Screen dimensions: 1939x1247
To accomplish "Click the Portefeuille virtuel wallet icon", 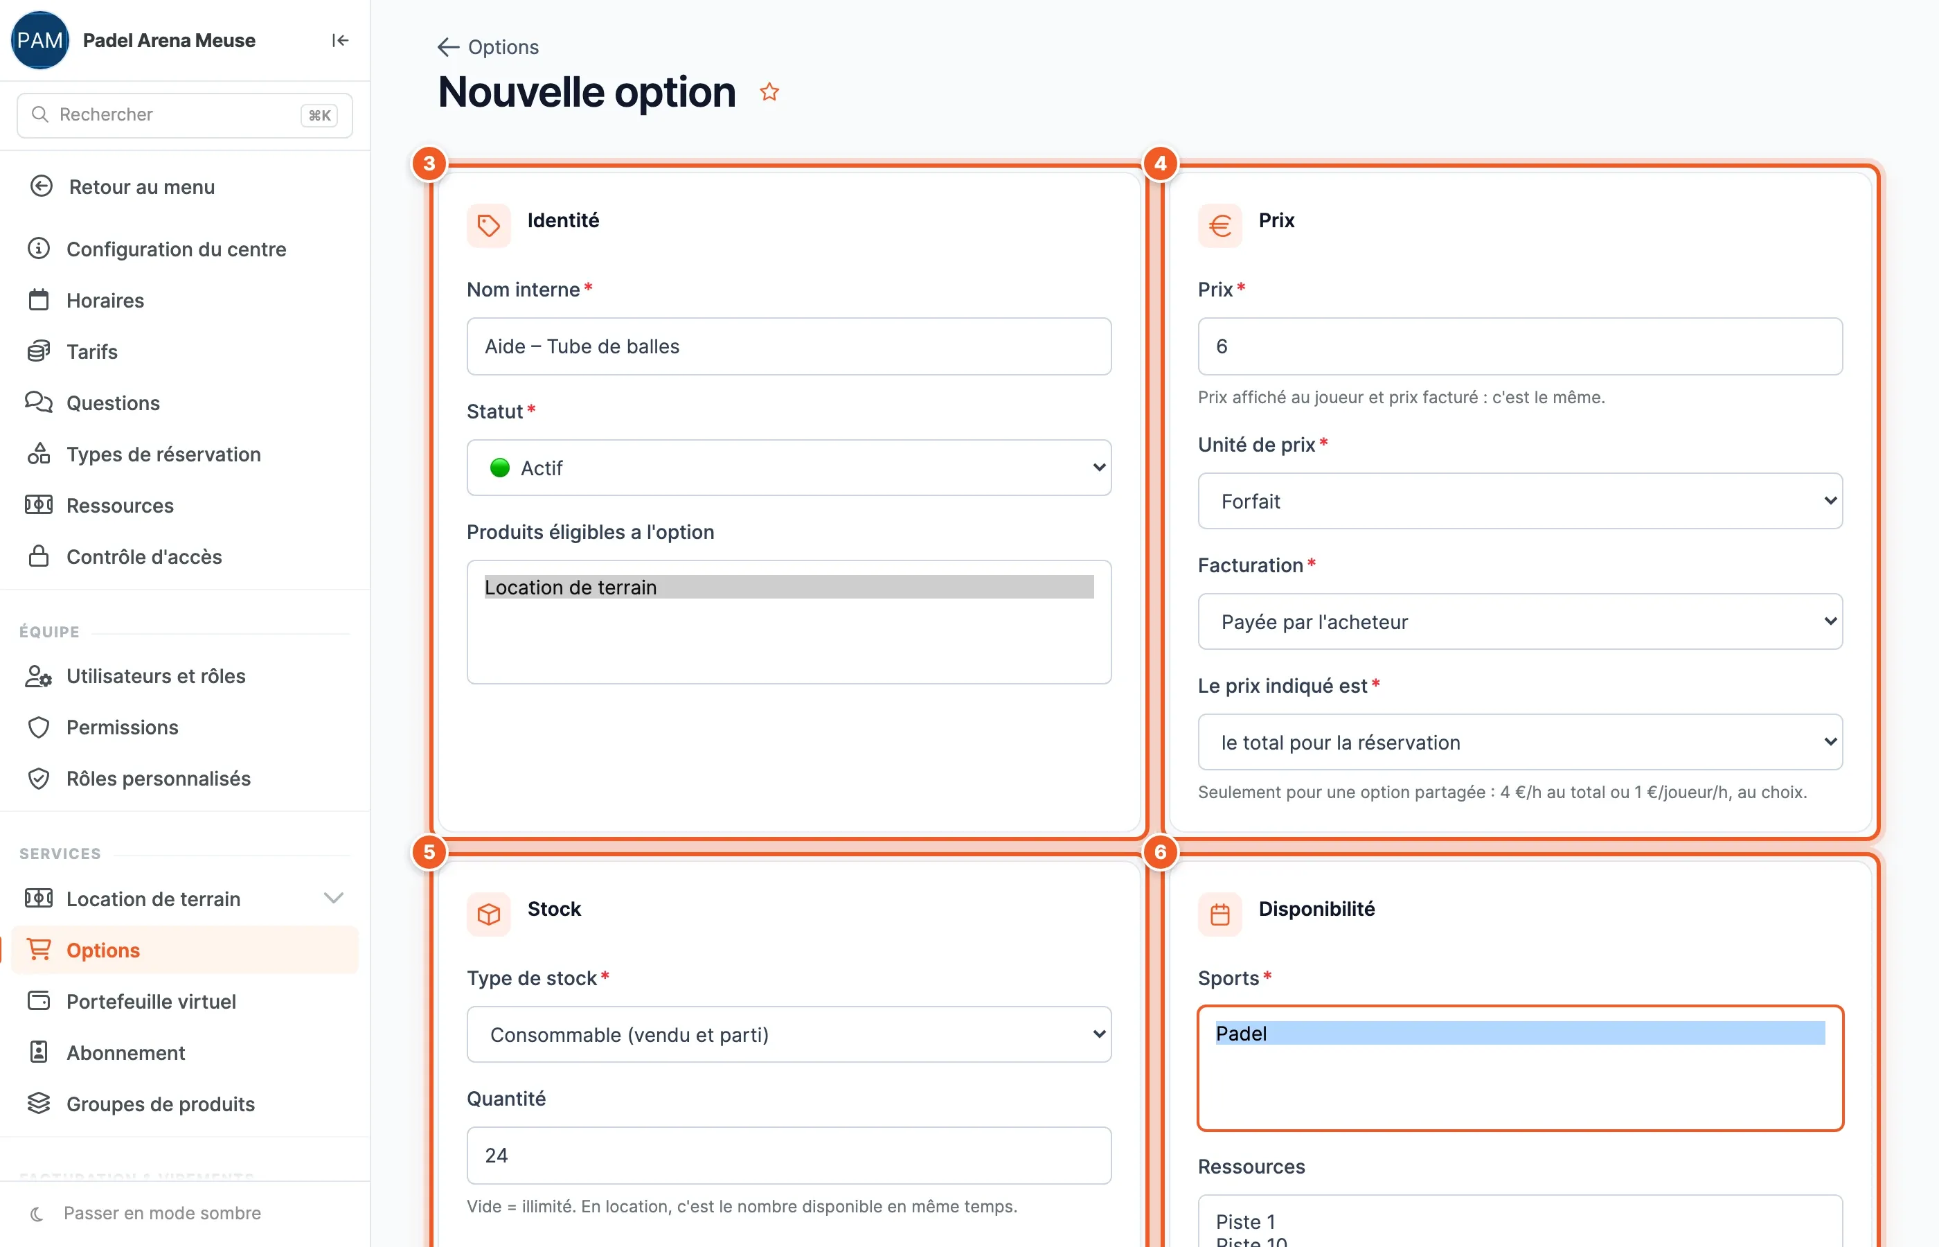I will coord(39,1001).
